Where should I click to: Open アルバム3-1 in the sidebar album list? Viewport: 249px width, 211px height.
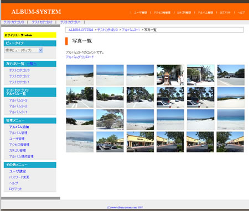pyautogui.click(x=18, y=112)
